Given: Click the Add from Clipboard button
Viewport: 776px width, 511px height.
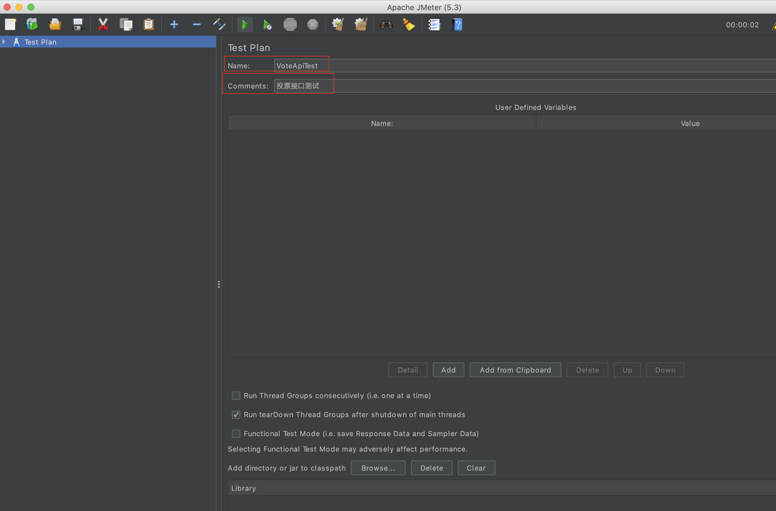Looking at the screenshot, I should (x=515, y=370).
